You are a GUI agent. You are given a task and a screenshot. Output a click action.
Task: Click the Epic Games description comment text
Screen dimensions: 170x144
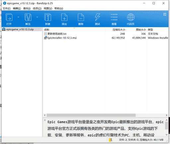(x=106, y=128)
